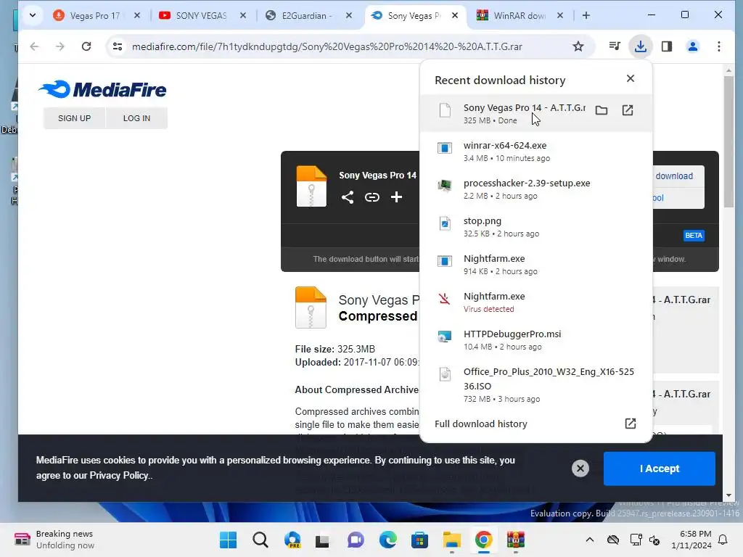Screen dimensions: 743x557
Task: Open stop.png download entry
Action: 536,227
